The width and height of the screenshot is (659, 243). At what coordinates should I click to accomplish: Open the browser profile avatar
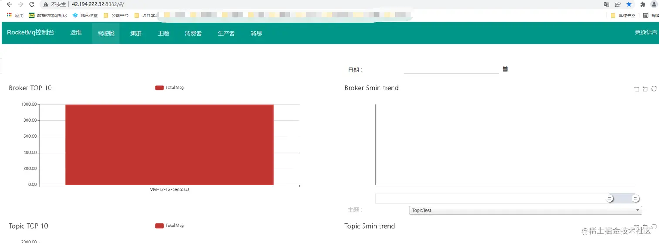[654, 4]
